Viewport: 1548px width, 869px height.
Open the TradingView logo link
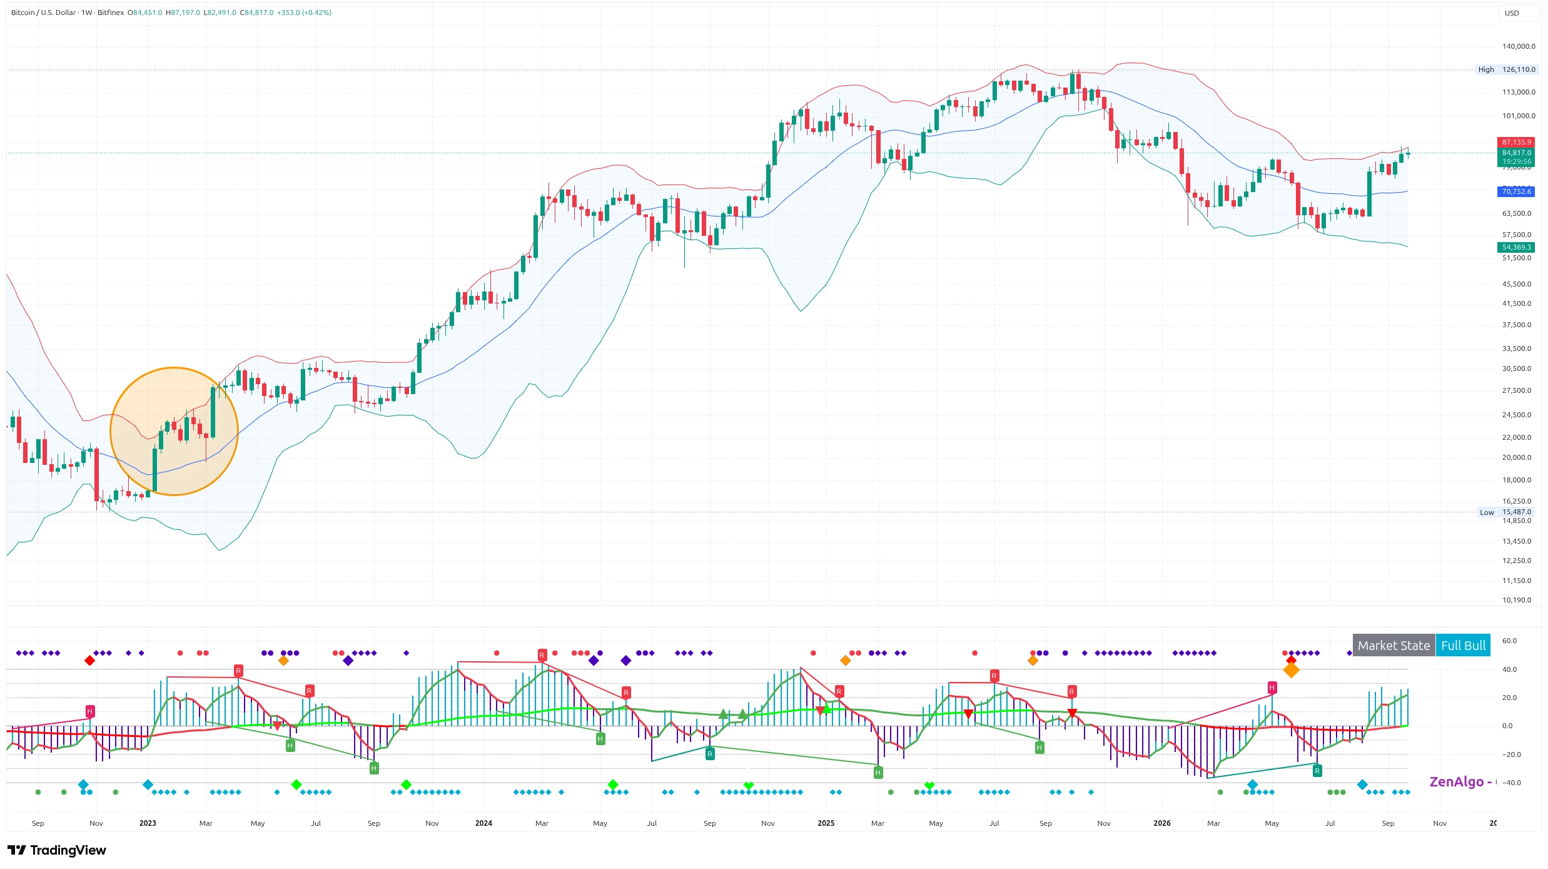point(57,850)
